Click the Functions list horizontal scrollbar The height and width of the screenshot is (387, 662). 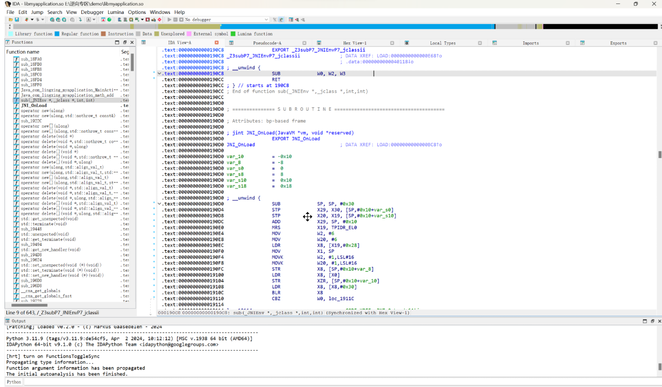(x=30, y=305)
